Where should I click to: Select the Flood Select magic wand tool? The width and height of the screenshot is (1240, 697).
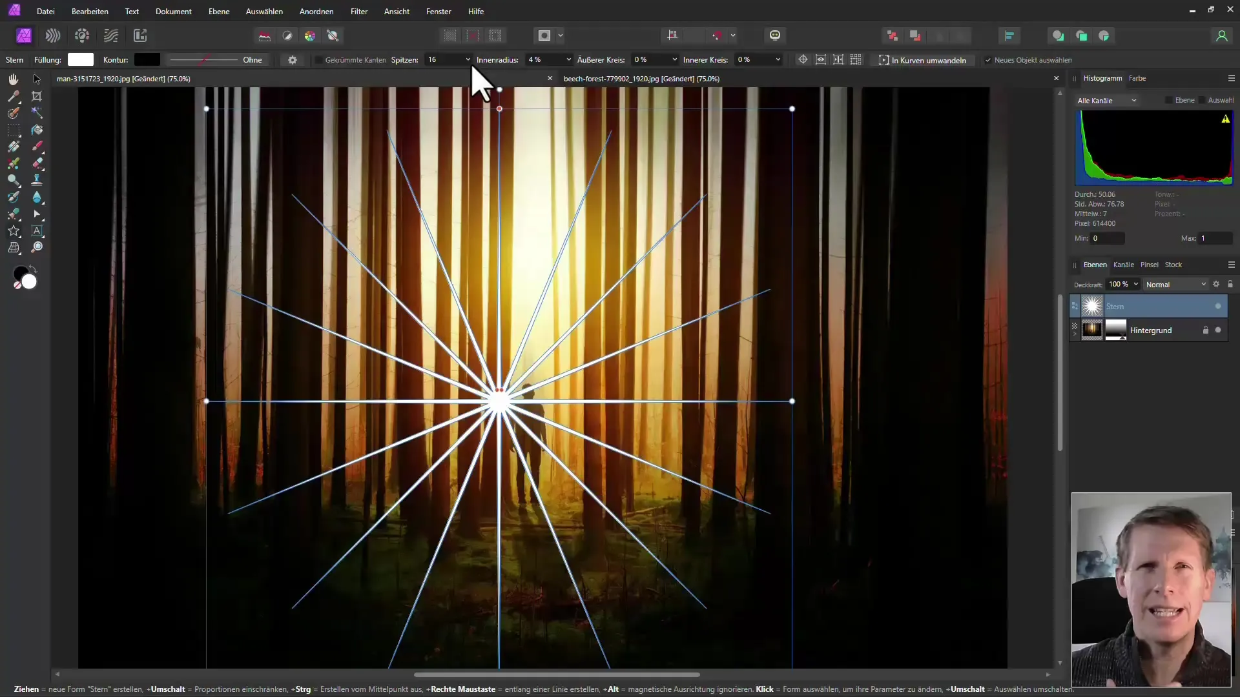[37, 113]
